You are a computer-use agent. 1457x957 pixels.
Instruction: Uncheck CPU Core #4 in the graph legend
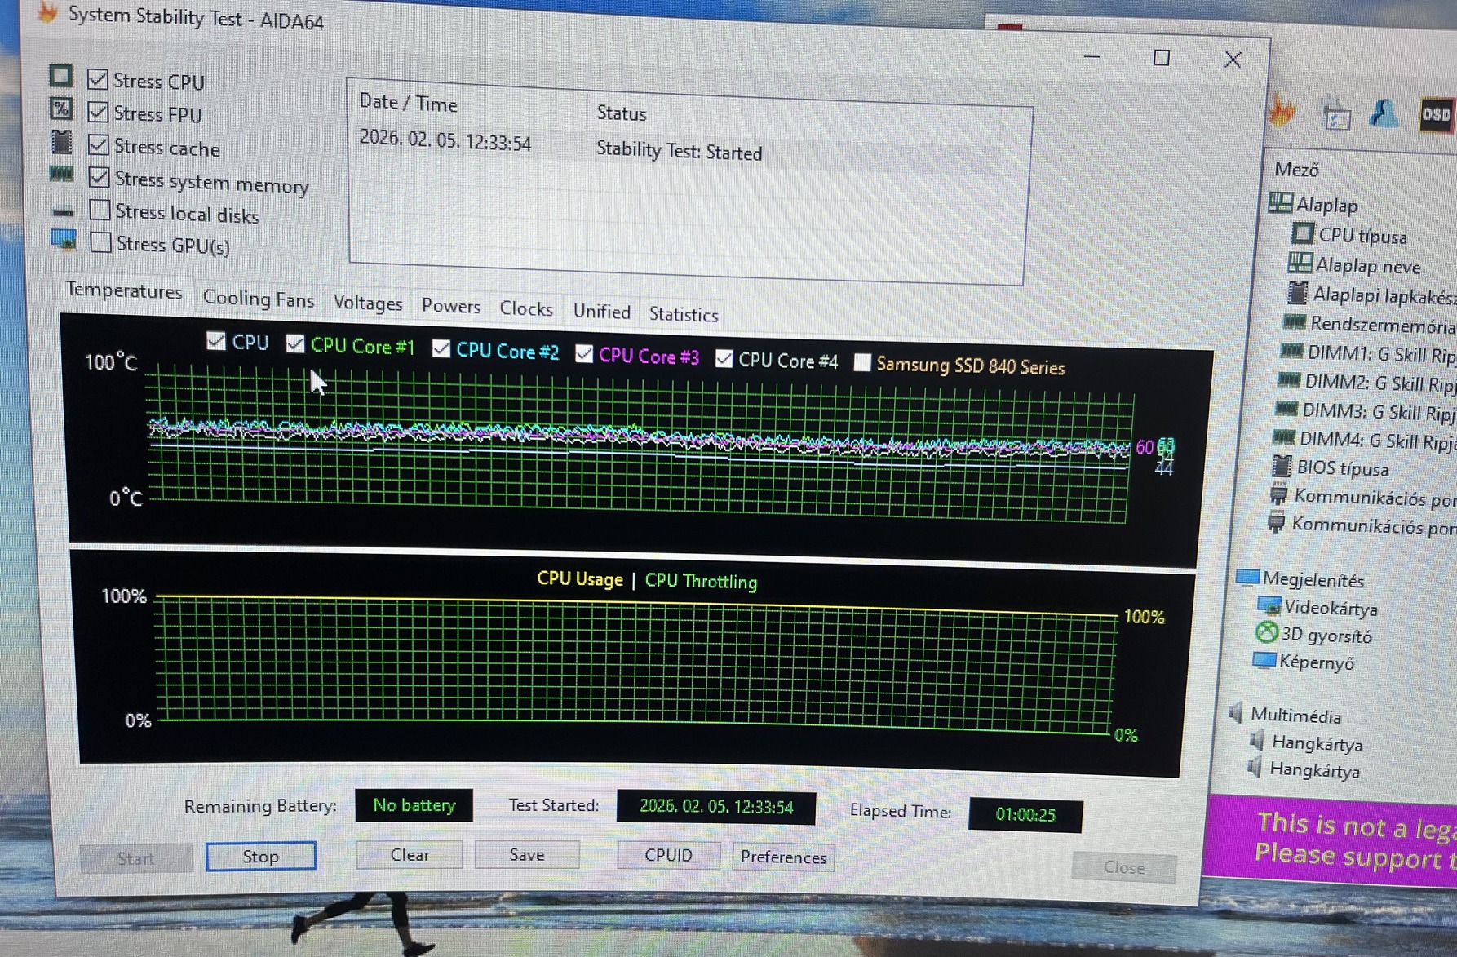tap(724, 359)
